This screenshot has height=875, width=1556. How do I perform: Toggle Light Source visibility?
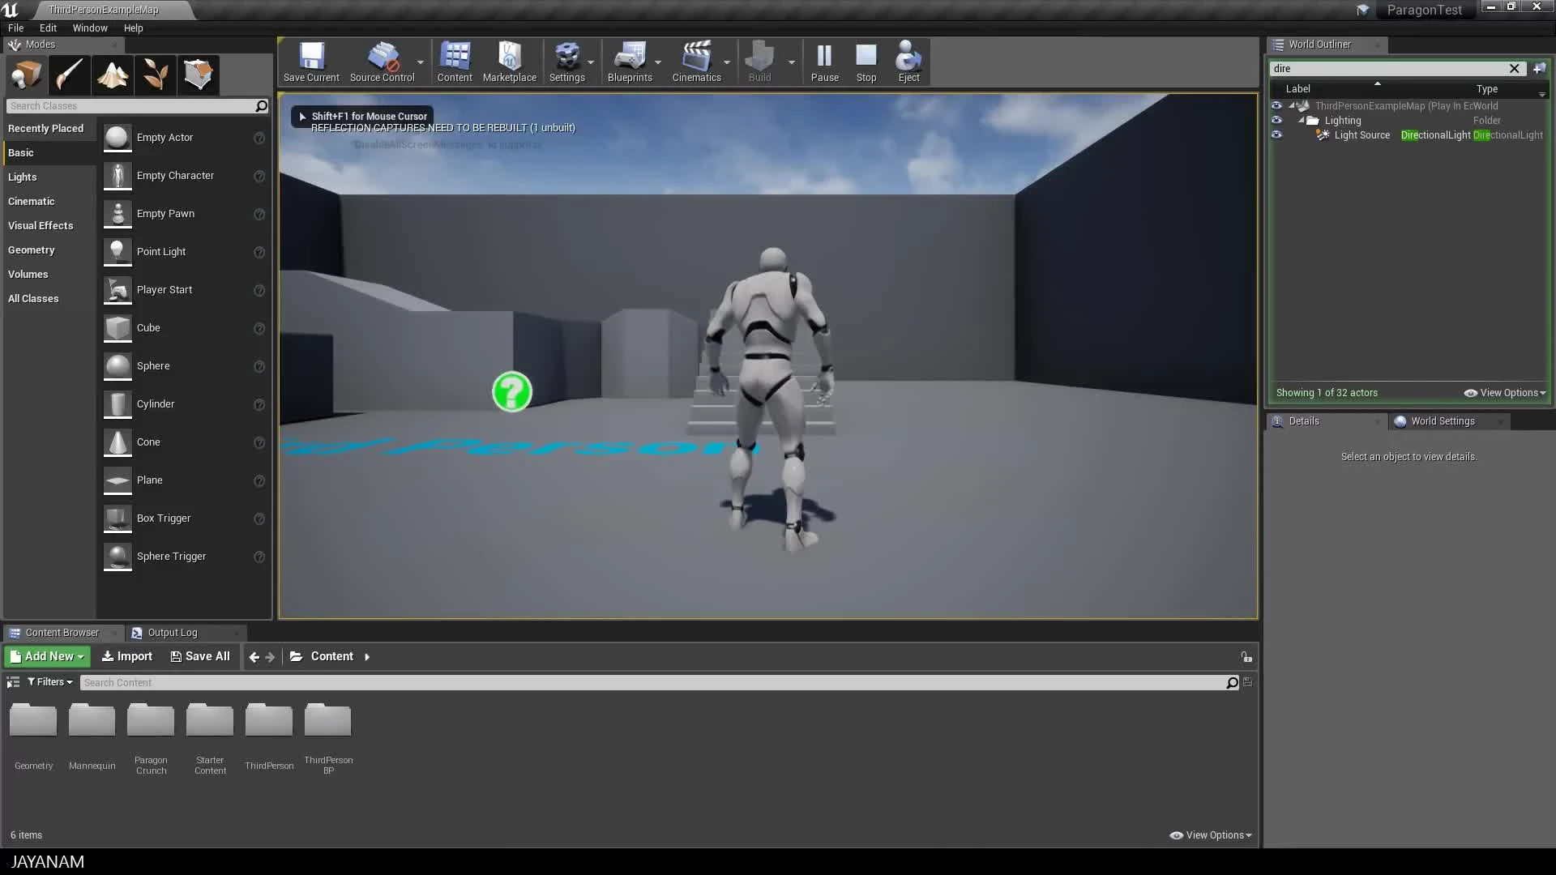tap(1277, 134)
